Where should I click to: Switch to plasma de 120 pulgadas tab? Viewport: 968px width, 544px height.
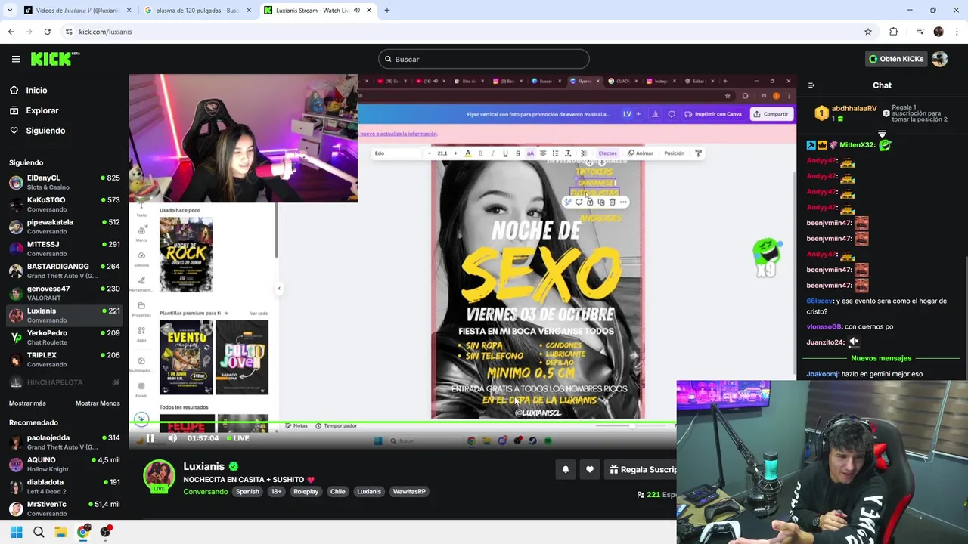(x=198, y=11)
